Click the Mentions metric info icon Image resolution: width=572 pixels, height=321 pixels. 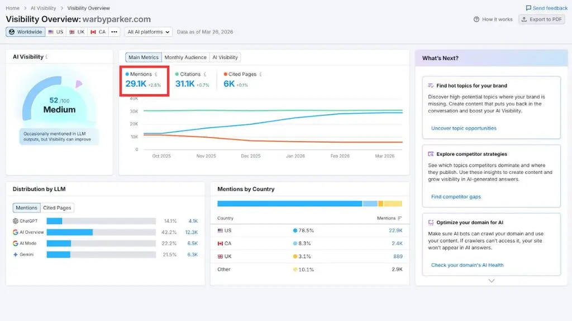(x=156, y=74)
